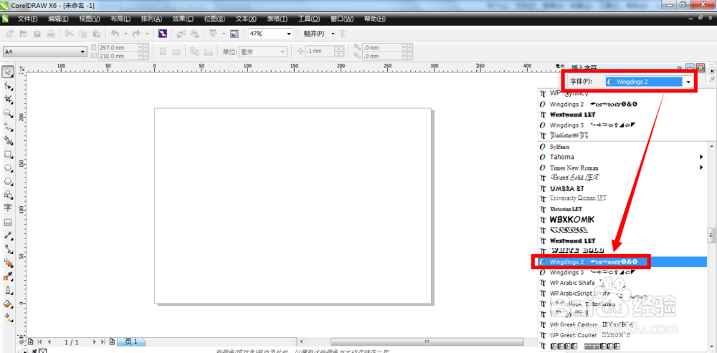The height and width of the screenshot is (353, 717).
Task: Open the application launcher dropdown arrow
Action: 224,34
